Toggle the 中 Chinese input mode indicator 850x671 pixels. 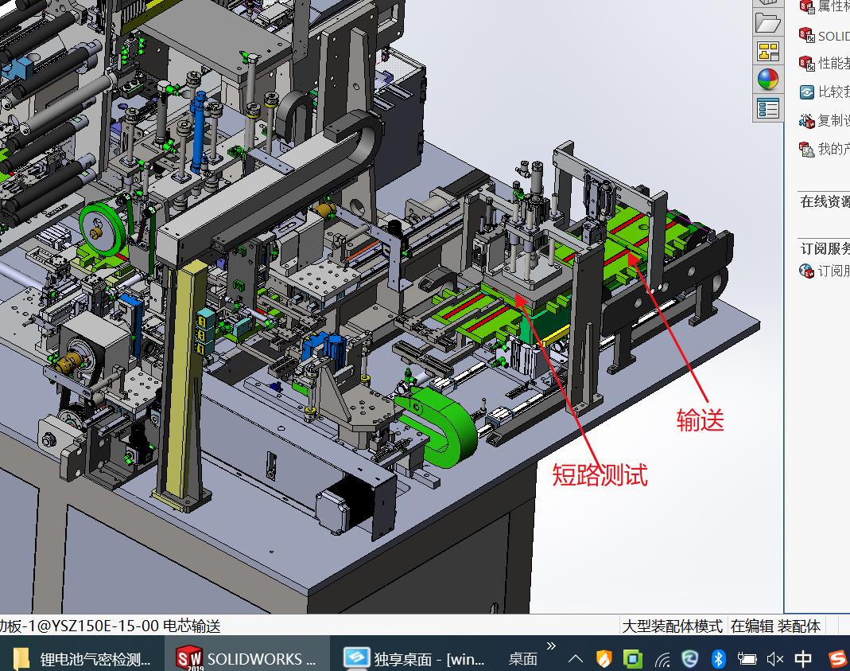coord(803,659)
